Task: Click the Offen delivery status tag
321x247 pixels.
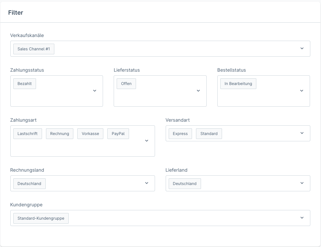Action: [126, 84]
